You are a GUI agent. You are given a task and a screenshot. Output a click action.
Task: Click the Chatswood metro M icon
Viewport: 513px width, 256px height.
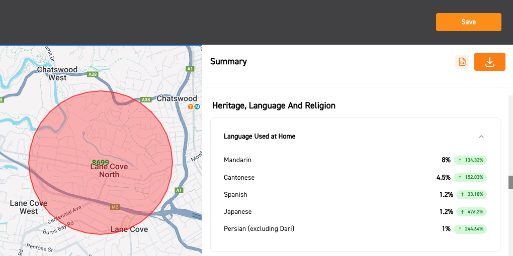197,107
